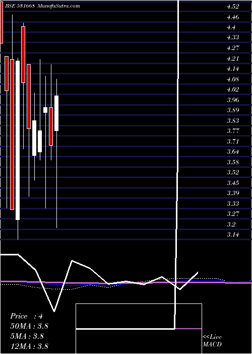Click the 4.21 price axis label
The width and height of the screenshot is (252, 354).
[233, 59]
